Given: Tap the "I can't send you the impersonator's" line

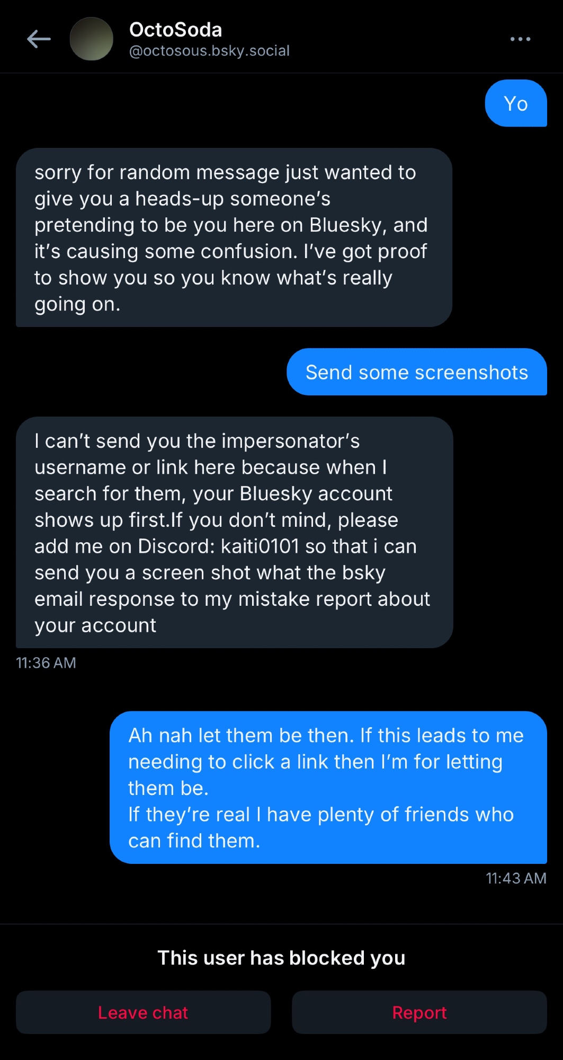Looking at the screenshot, I should (x=197, y=441).
